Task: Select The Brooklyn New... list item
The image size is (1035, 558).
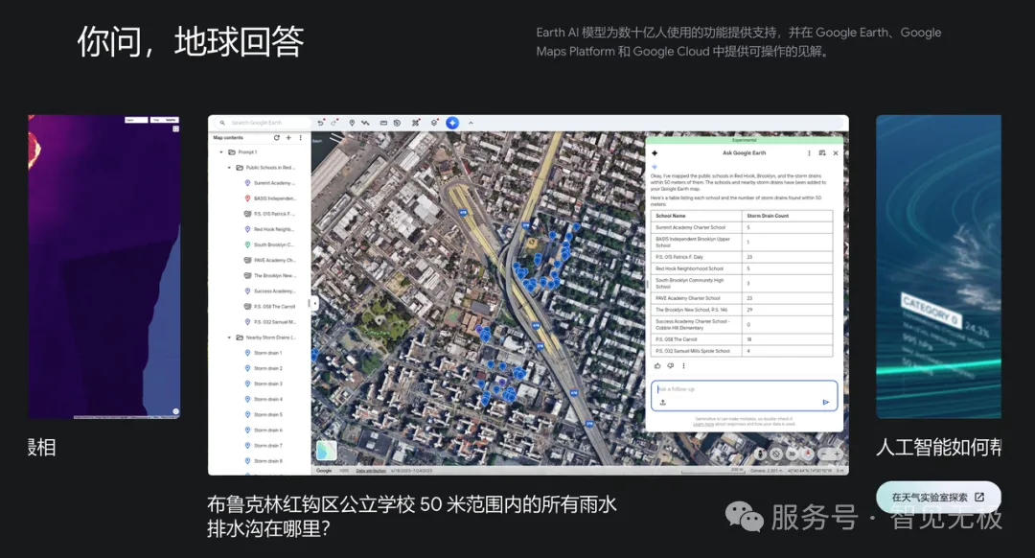Action: [260, 275]
